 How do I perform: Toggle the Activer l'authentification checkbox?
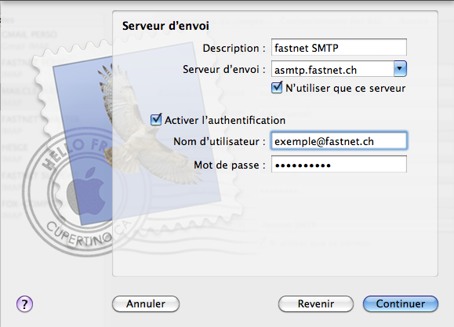pyautogui.click(x=156, y=119)
